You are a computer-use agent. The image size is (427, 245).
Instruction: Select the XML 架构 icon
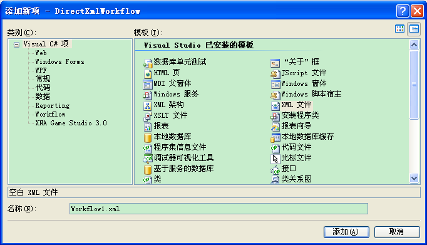148,105
